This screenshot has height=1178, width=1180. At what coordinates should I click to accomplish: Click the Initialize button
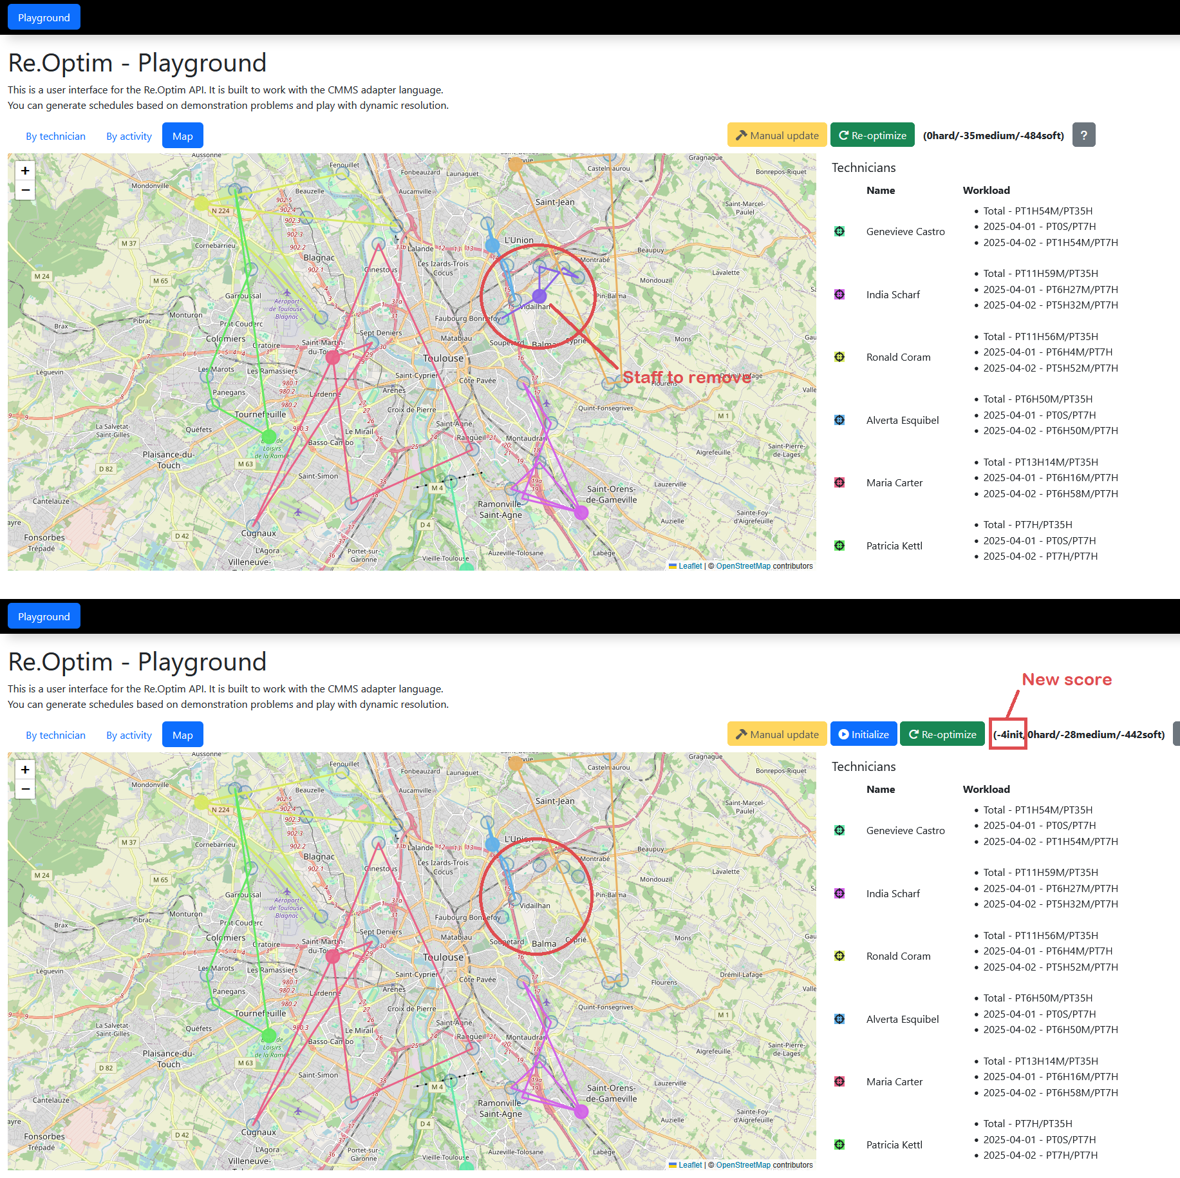click(863, 734)
